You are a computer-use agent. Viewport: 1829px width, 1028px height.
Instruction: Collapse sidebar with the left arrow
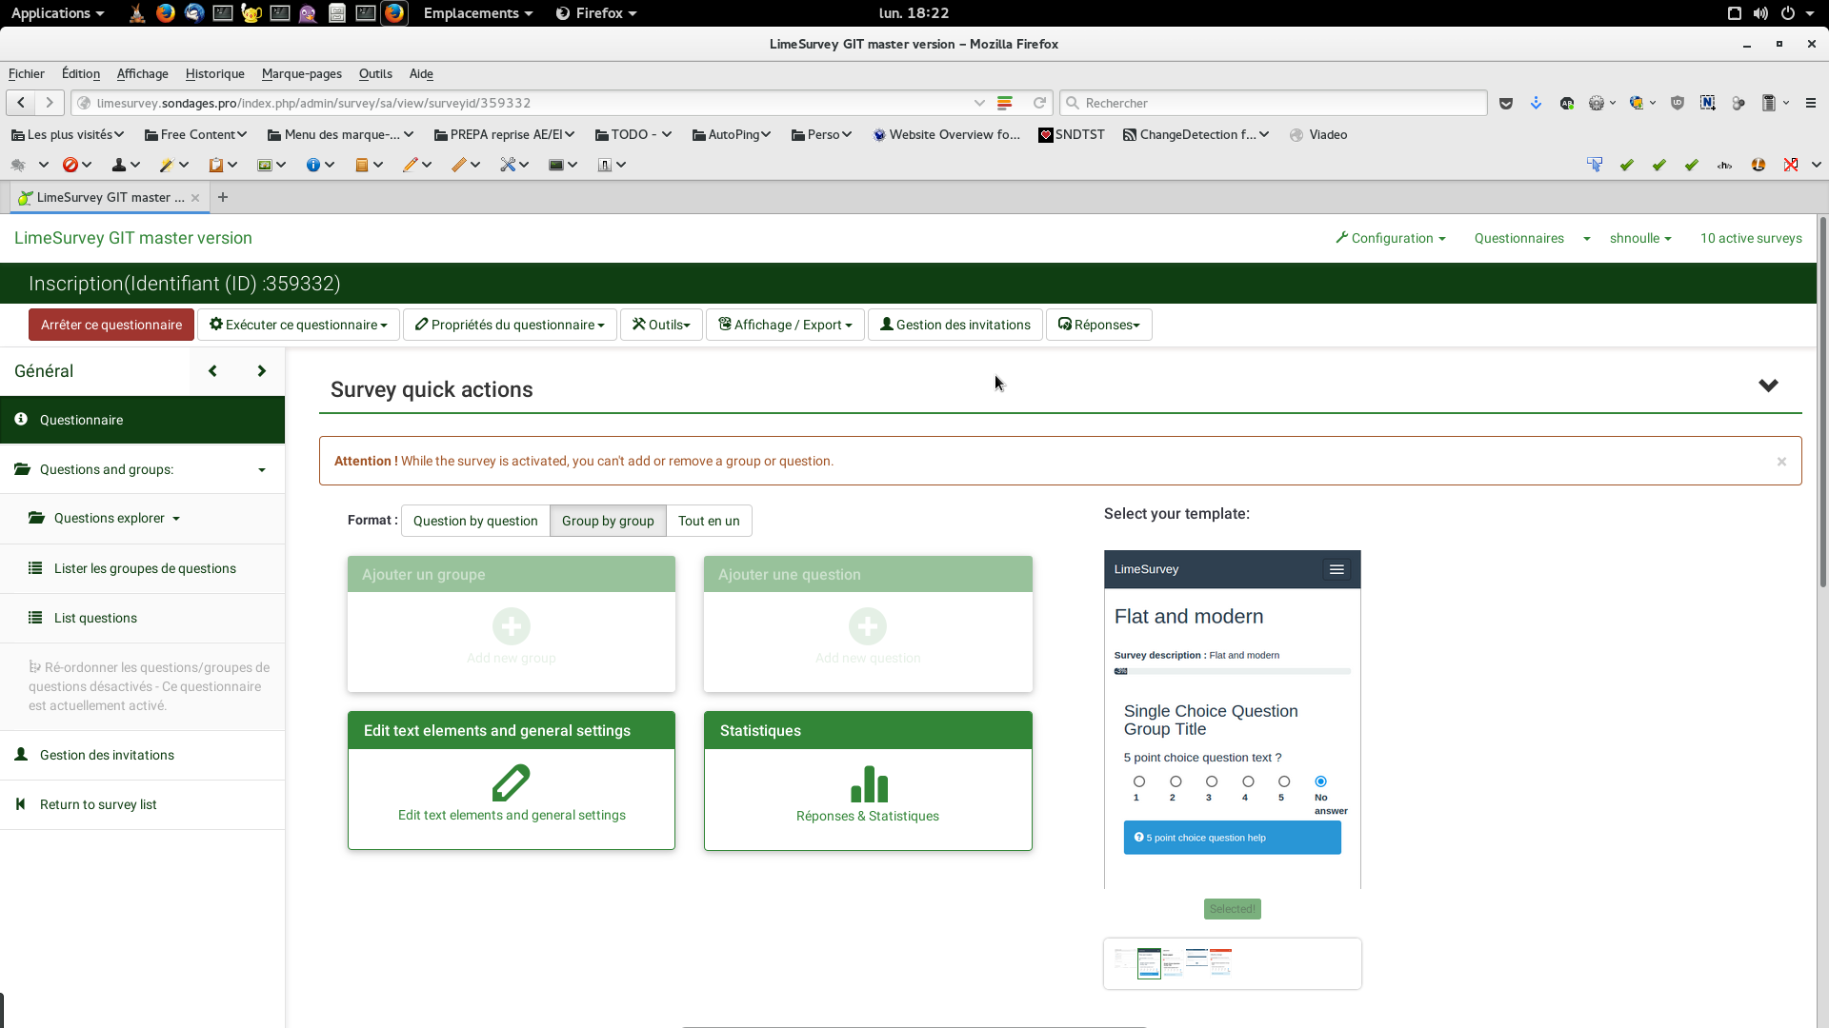click(x=212, y=371)
